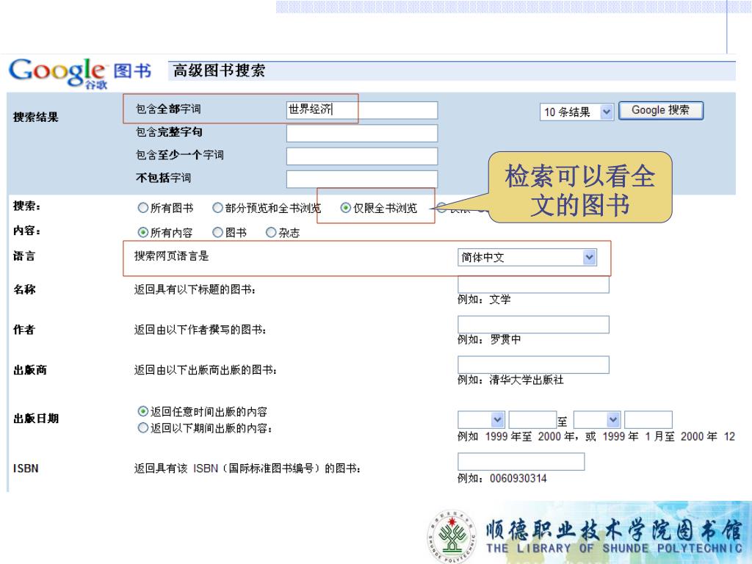Select the 杂志 radio button
The width and height of the screenshot is (752, 564).
(x=271, y=233)
